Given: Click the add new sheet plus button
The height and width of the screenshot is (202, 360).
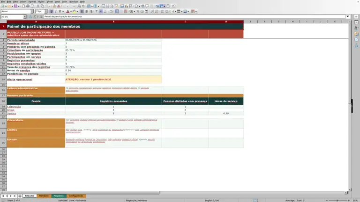Looking at the screenshot, I should [x=20, y=196].
